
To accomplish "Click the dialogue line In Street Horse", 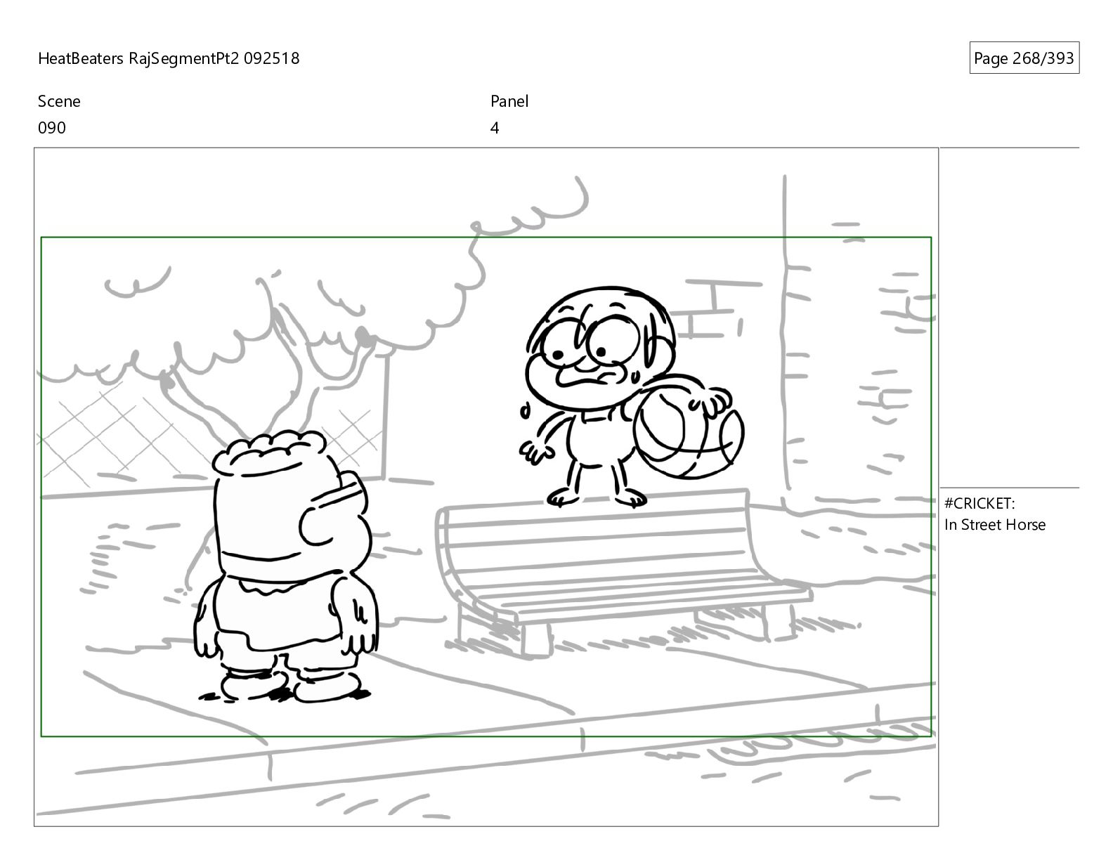I will (995, 525).
